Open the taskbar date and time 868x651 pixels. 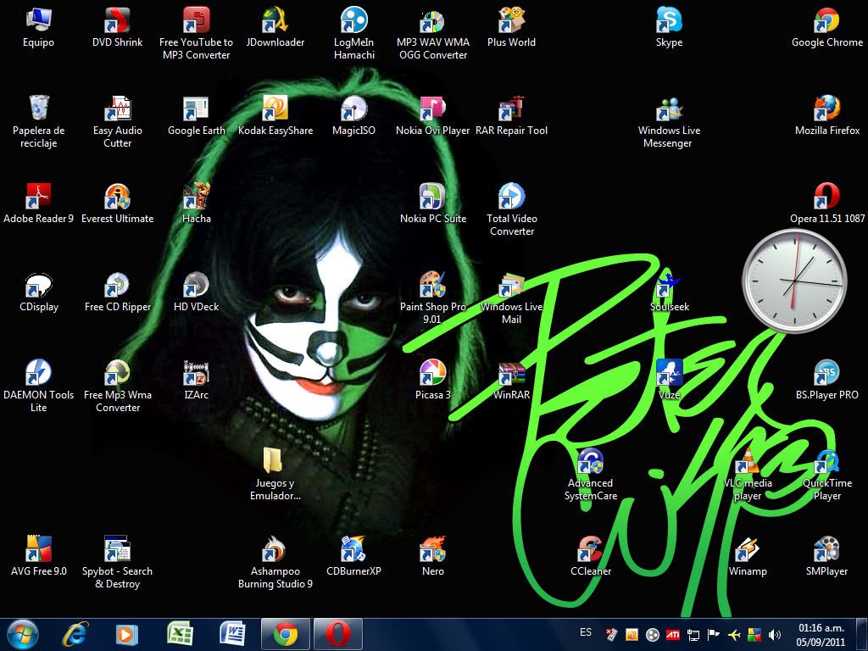(821, 635)
